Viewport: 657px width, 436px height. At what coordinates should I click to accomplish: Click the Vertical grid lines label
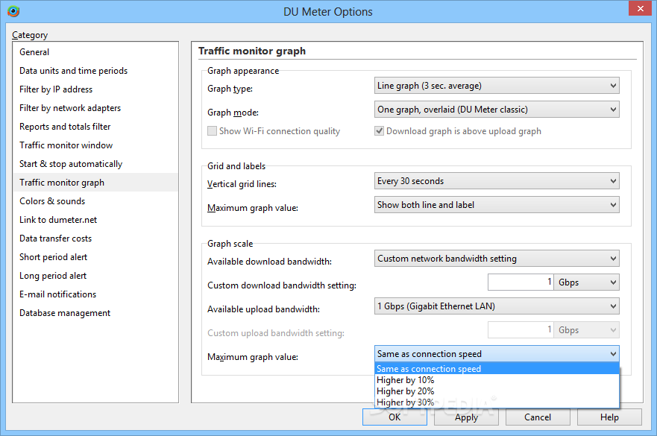(242, 184)
